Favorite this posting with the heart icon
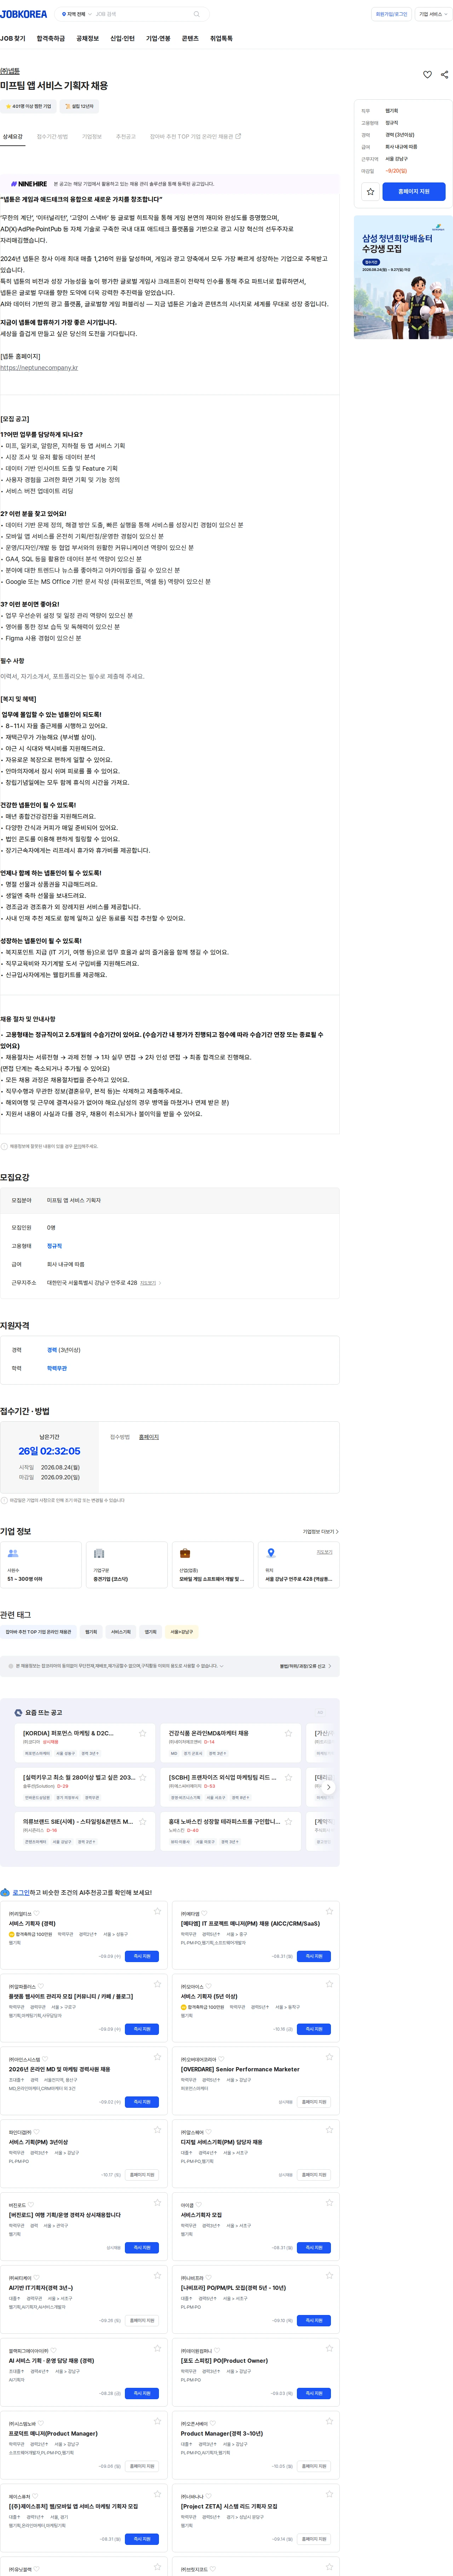Screen dimensions: 453x2576 [x=428, y=75]
